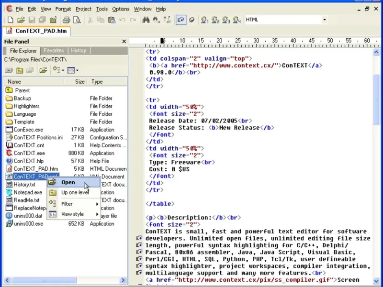Viewport: 383px width, 287px height.
Task: Click the Find binoculars icon
Action: 146,20
